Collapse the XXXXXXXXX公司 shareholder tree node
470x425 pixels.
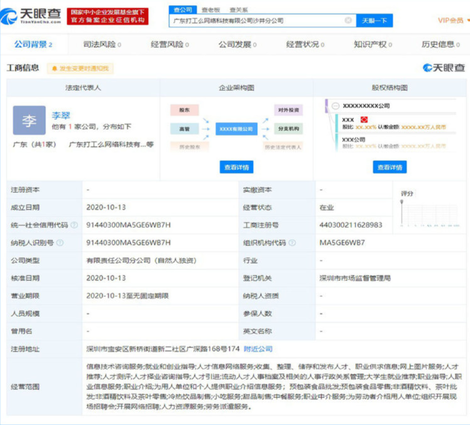[336, 106]
